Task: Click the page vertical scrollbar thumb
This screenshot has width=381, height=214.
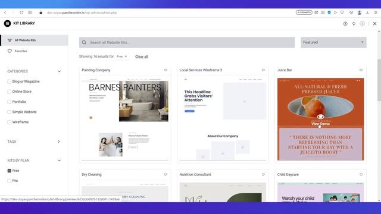Action: tap(379, 80)
